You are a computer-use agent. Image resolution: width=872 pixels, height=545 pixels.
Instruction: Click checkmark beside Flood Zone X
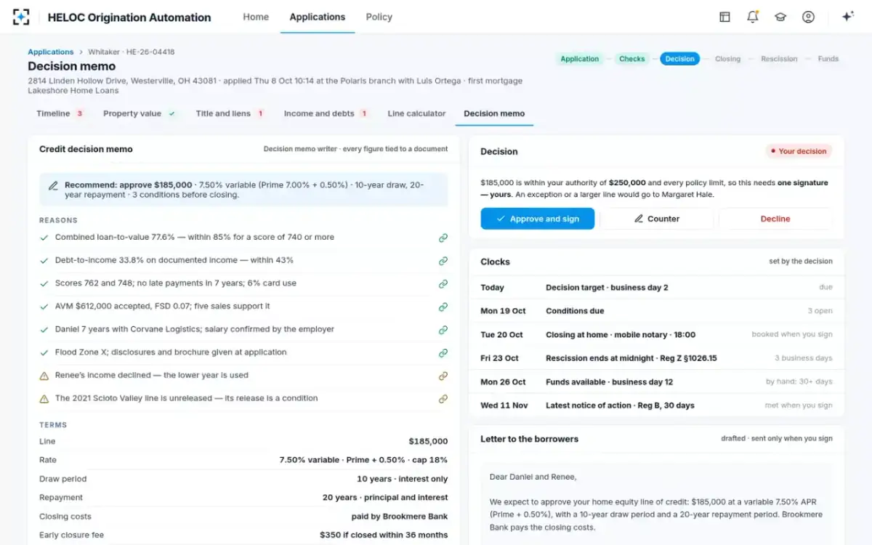[44, 352]
